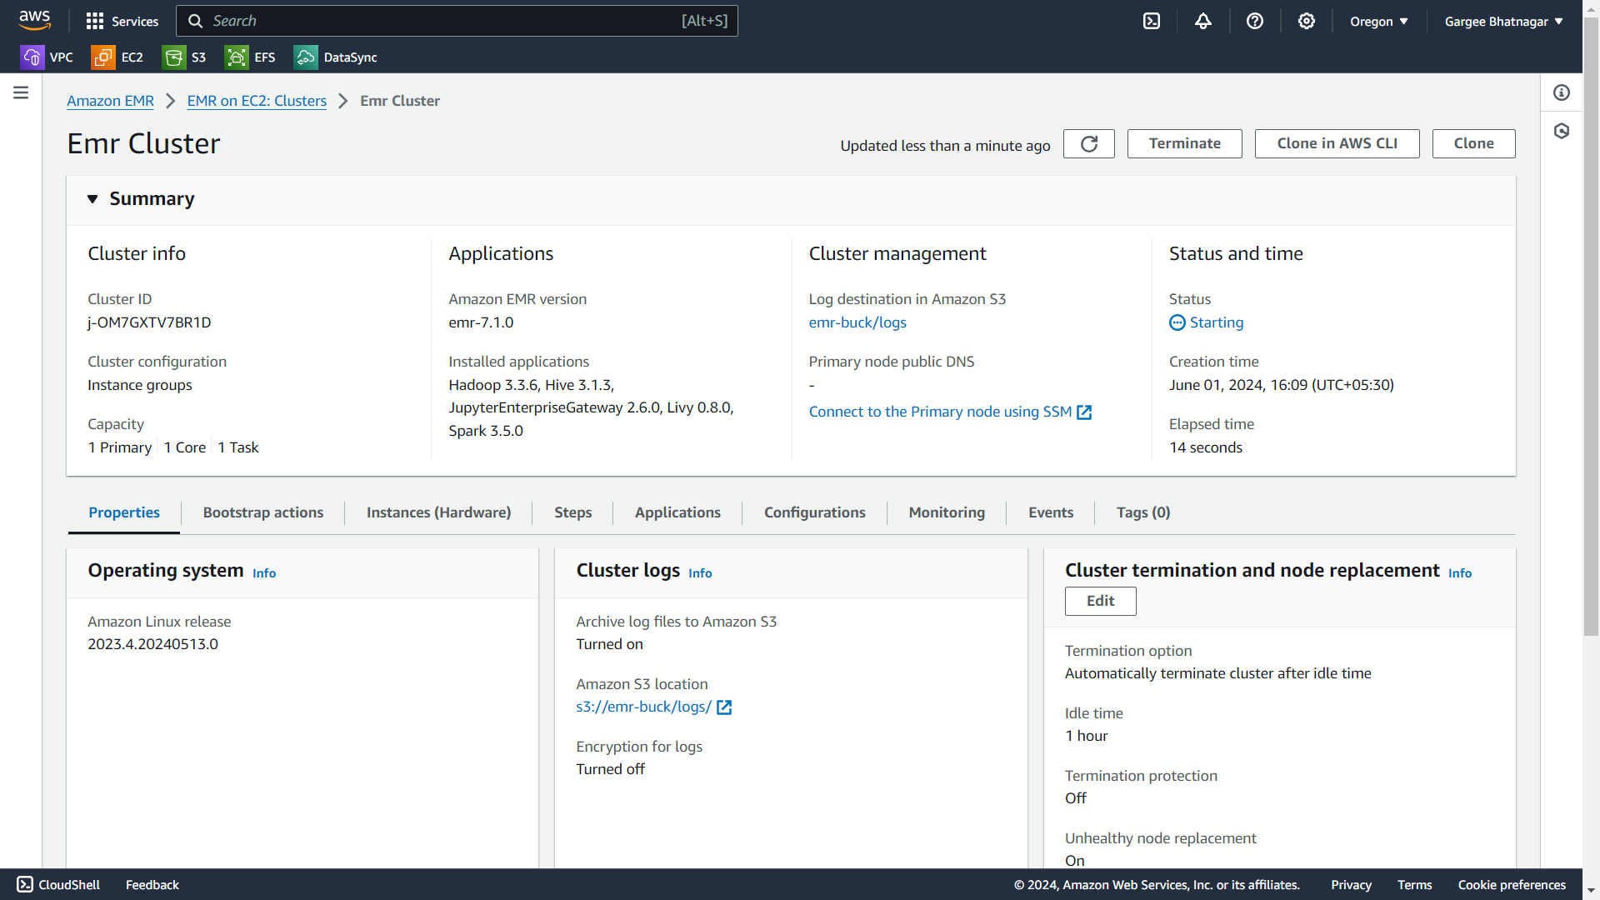Open the emr-buck/logs S3 link
This screenshot has height=900, width=1600.
(857, 322)
